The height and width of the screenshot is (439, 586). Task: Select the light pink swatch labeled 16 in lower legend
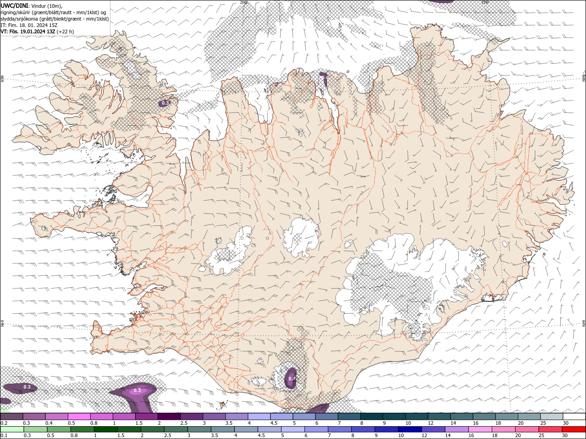480,429
